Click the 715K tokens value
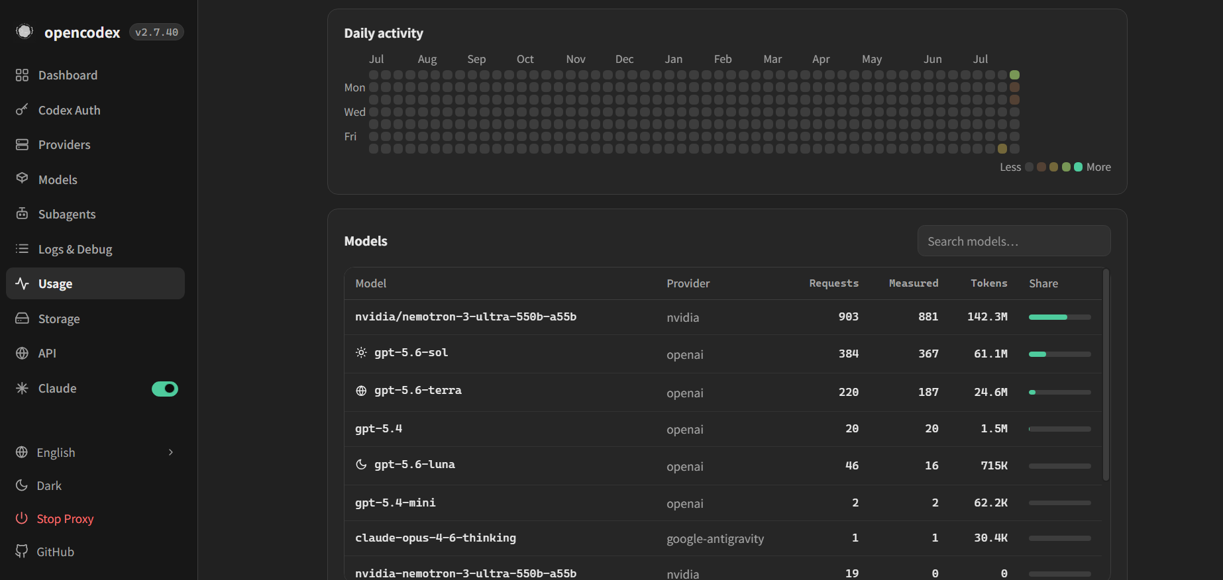The height and width of the screenshot is (580, 1223). (994, 465)
